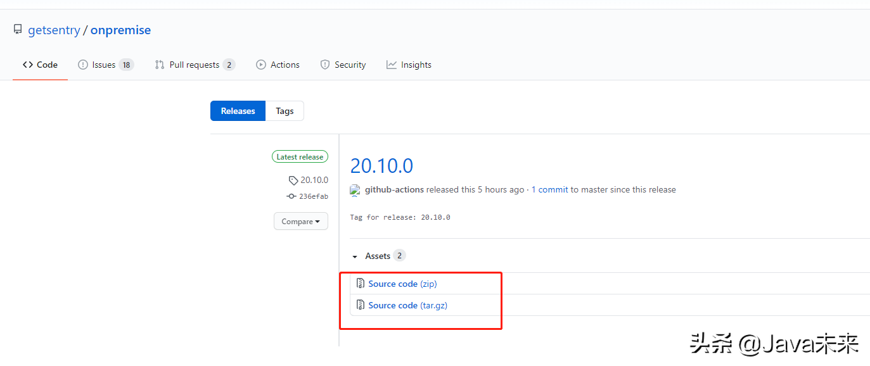The height and width of the screenshot is (366, 870).
Task: Click the commit icon beside 236efab
Action: click(x=291, y=196)
